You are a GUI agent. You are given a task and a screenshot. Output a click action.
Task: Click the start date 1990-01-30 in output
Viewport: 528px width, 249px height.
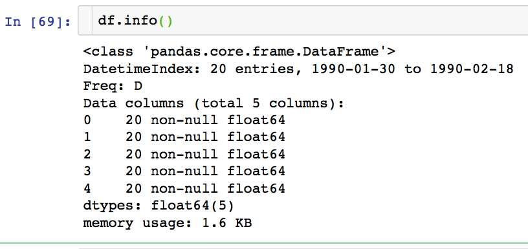(x=353, y=69)
